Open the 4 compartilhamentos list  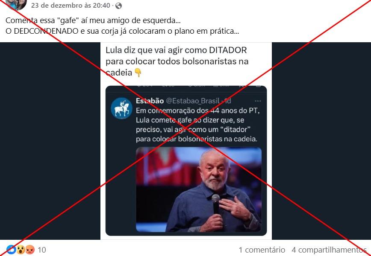pyautogui.click(x=329, y=250)
